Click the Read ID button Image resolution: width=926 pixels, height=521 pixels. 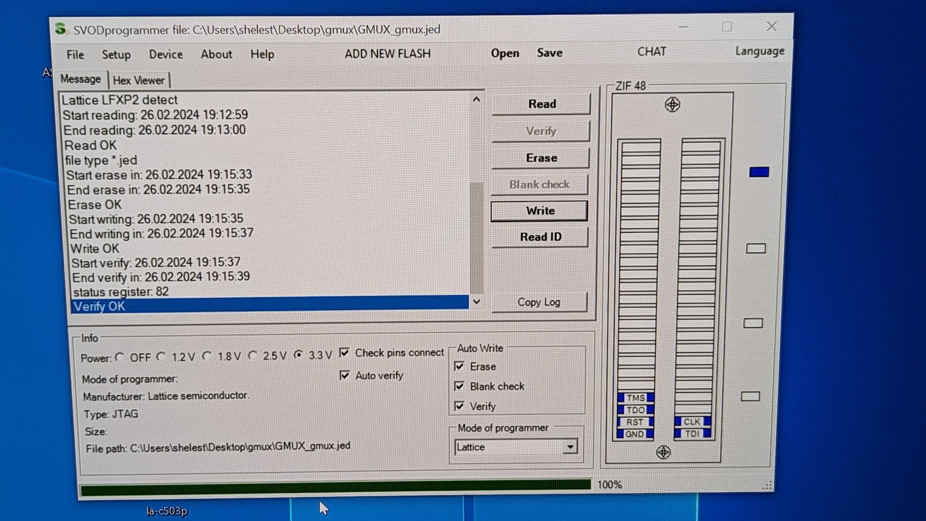point(539,237)
